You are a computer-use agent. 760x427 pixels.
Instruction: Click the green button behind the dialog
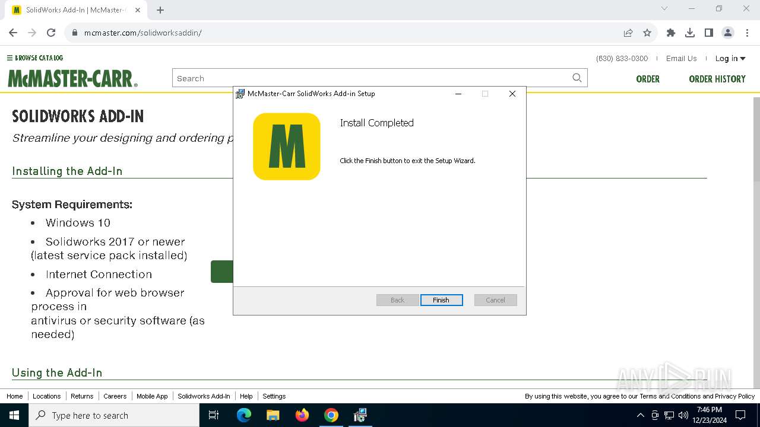(222, 272)
